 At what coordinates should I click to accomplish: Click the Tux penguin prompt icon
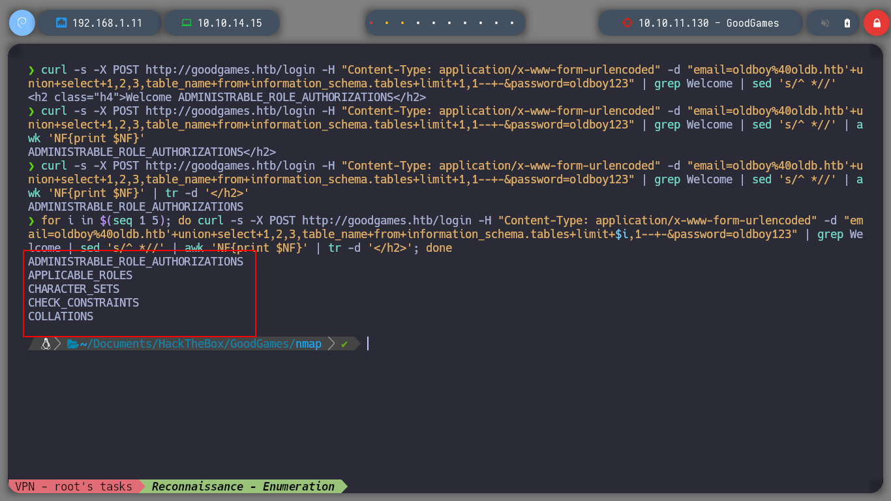[46, 344]
